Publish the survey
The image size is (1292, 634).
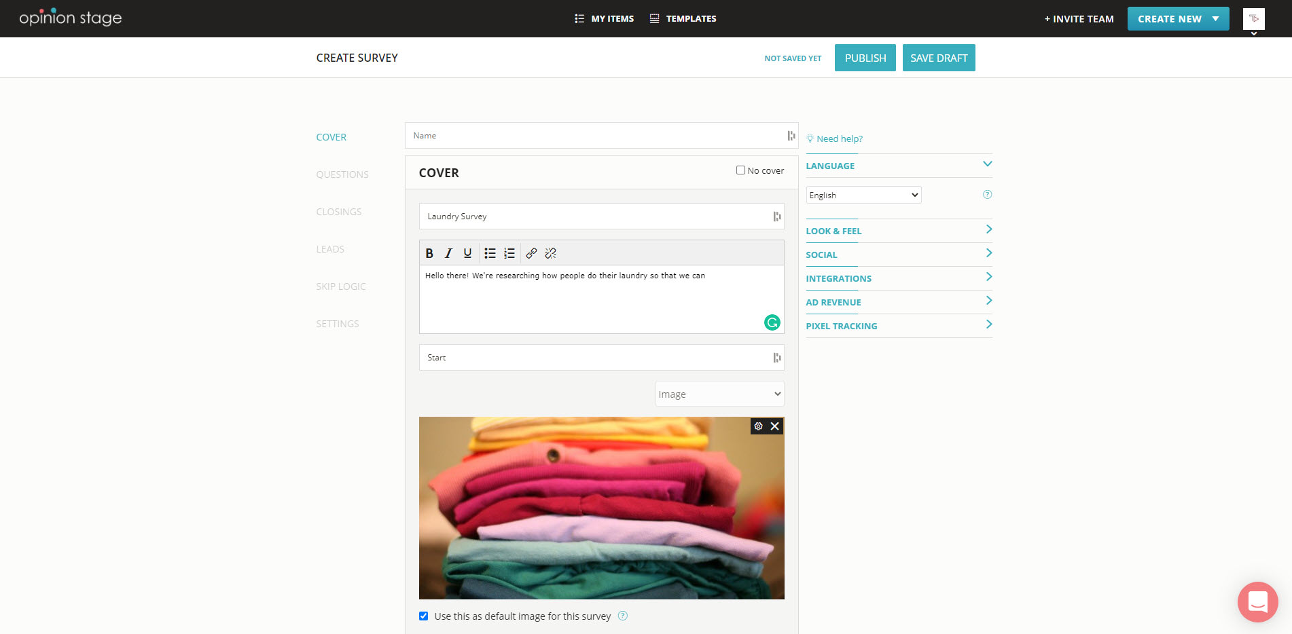tap(865, 58)
